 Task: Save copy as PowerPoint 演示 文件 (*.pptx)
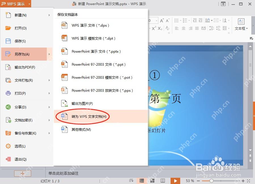pos(101,51)
